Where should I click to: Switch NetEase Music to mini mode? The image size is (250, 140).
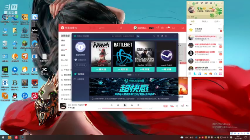pyautogui.click(x=173, y=28)
